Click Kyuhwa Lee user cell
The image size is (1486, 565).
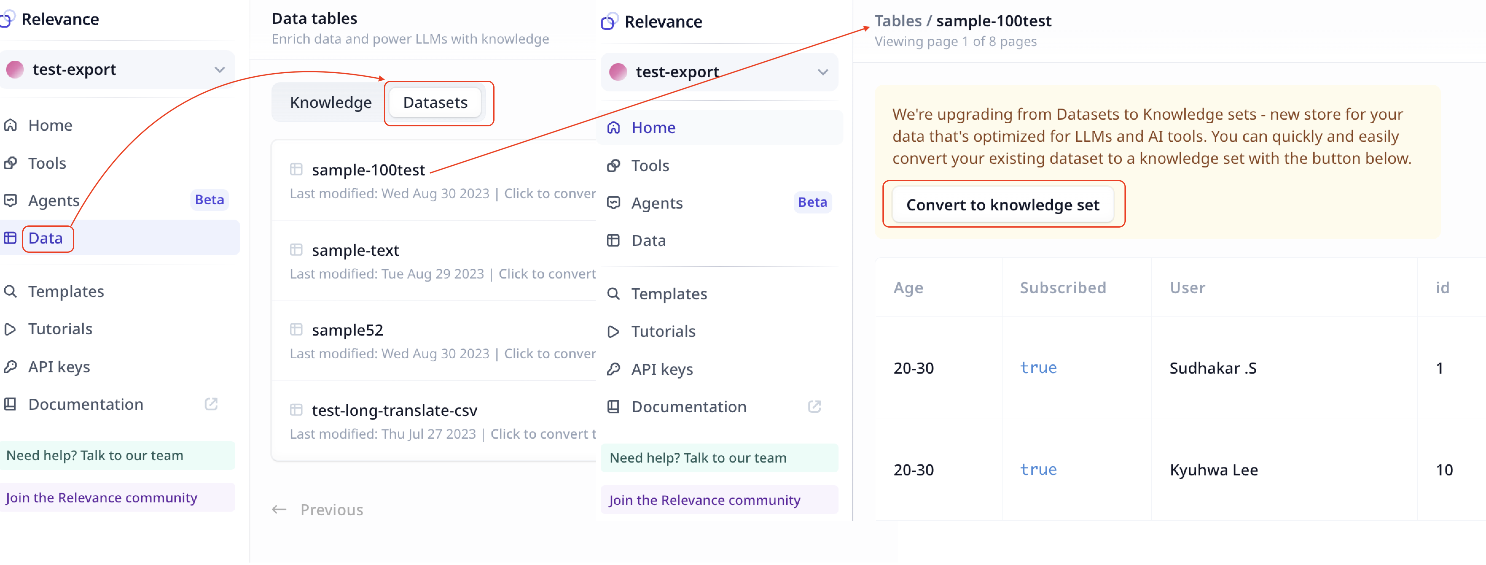(x=1214, y=470)
